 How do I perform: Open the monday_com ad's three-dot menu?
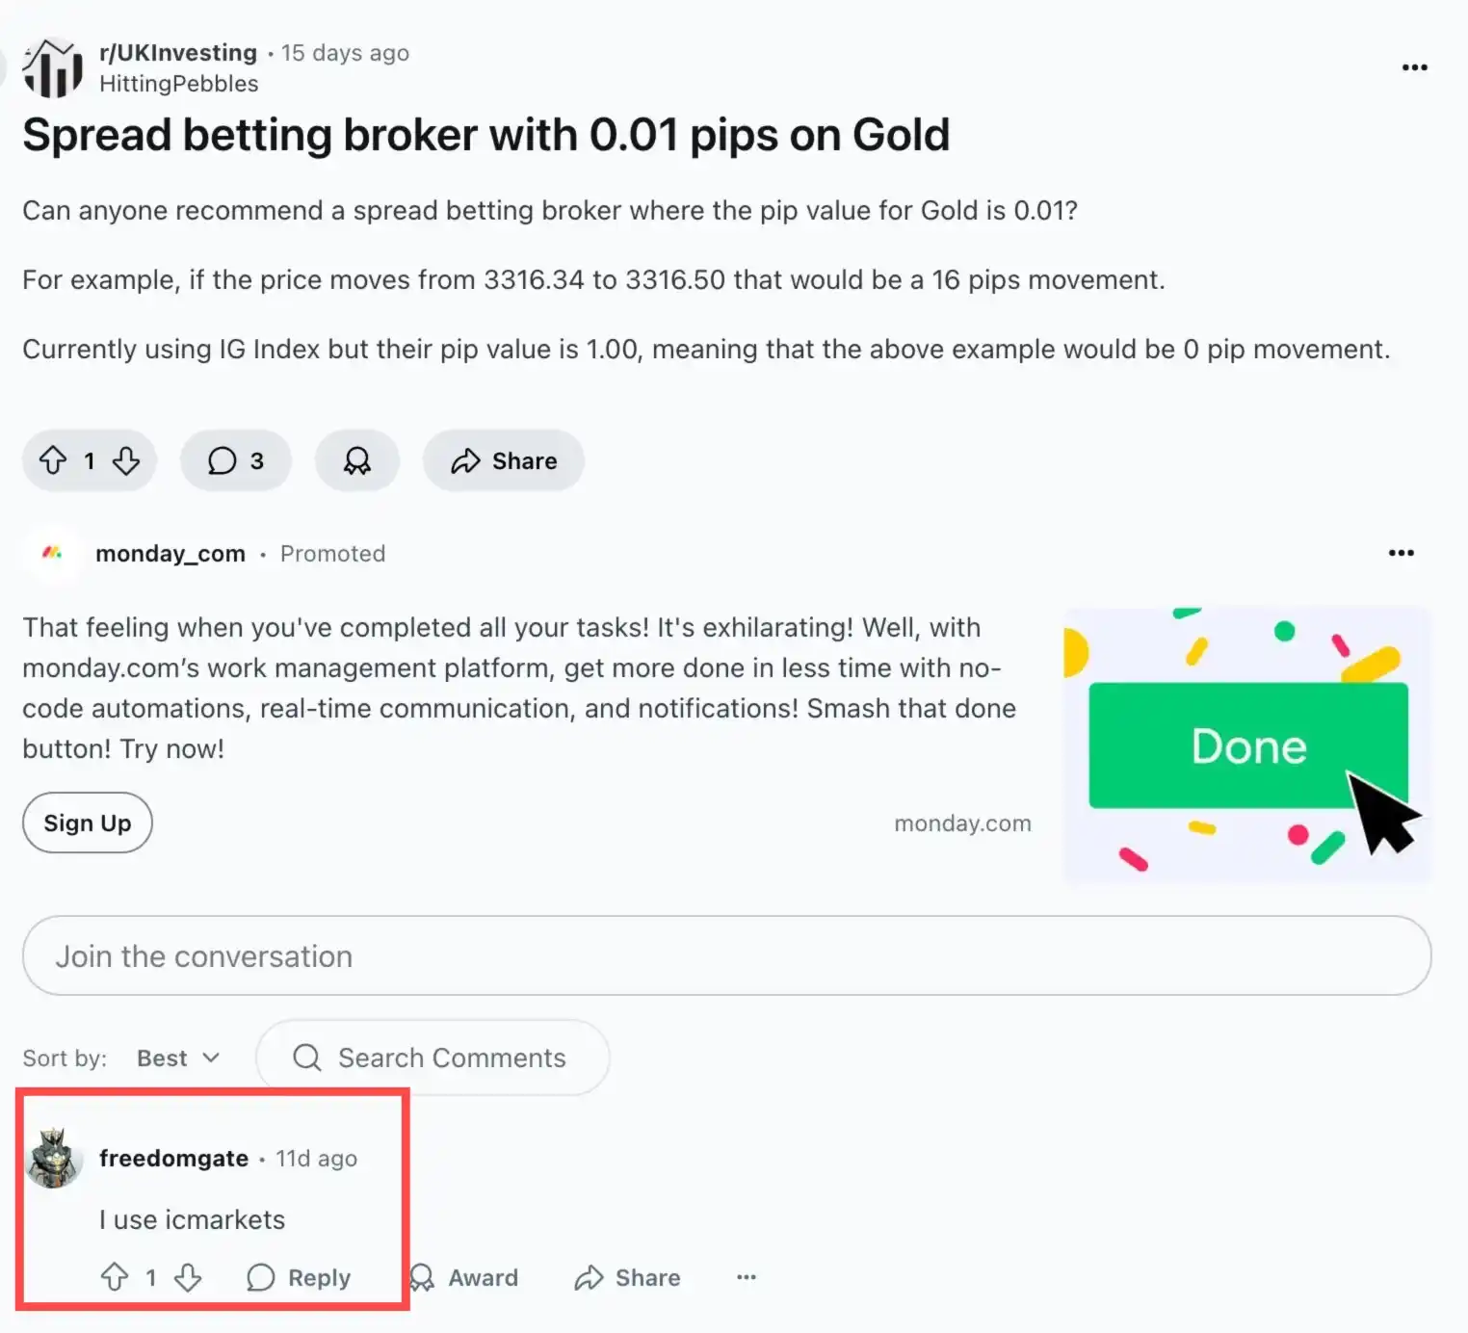pyautogui.click(x=1401, y=553)
